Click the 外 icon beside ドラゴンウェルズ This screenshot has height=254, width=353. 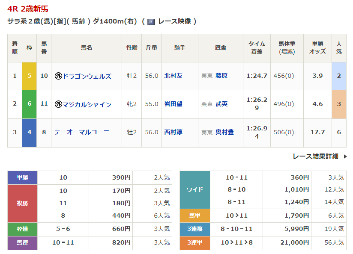(x=58, y=76)
